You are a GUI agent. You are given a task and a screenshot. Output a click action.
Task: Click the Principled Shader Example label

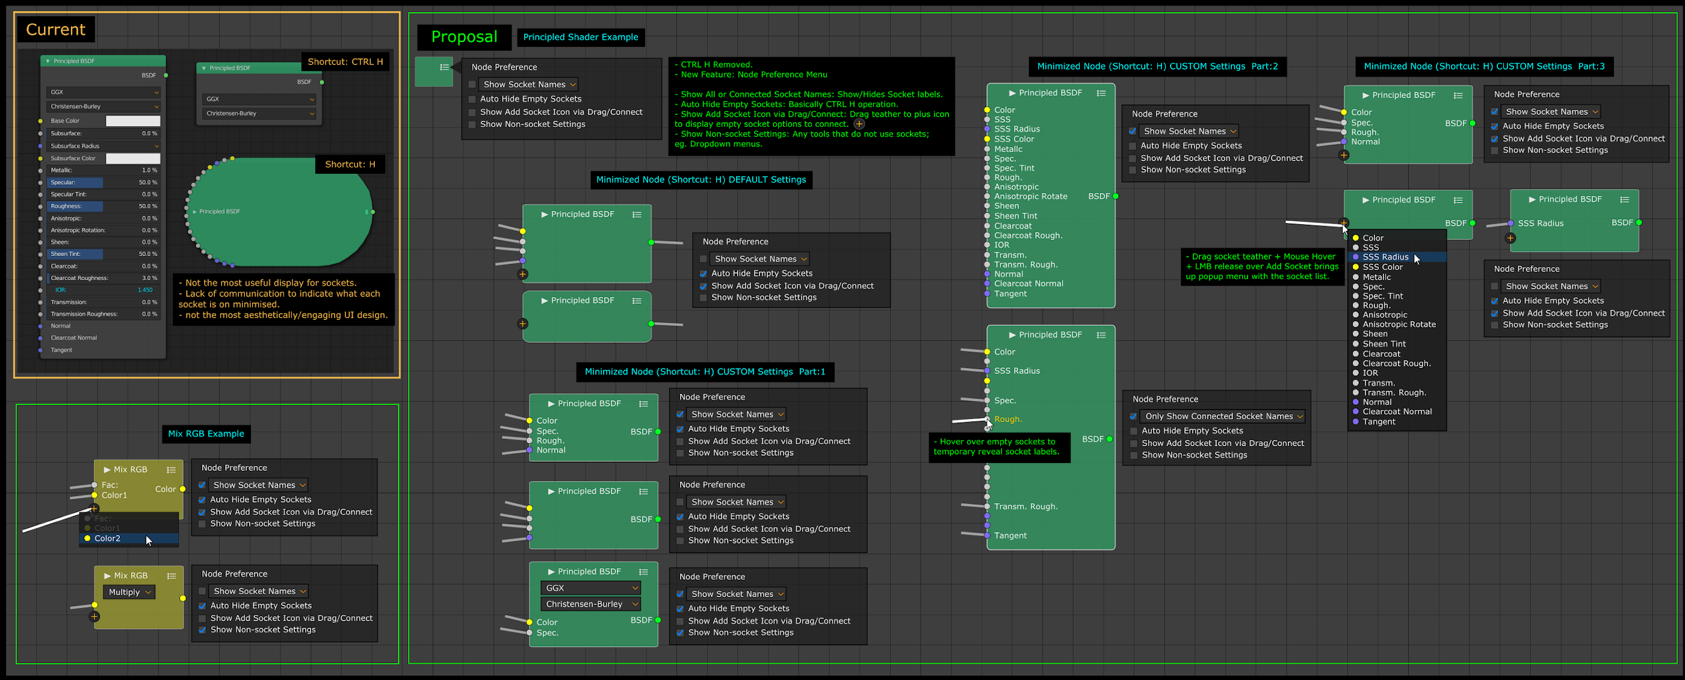tap(580, 37)
